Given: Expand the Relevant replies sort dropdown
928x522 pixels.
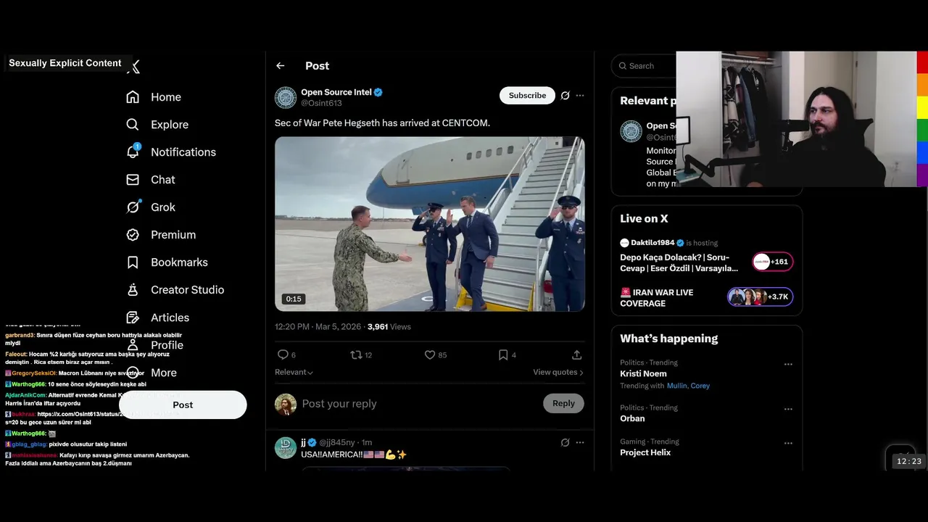Looking at the screenshot, I should 294,372.
